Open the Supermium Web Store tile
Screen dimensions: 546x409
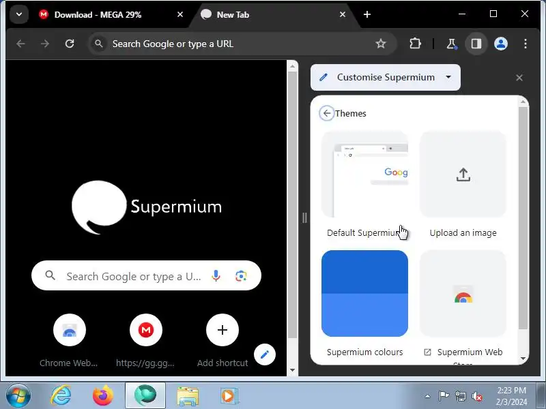click(x=463, y=294)
